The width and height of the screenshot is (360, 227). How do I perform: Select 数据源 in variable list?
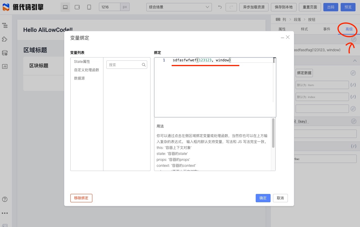click(x=80, y=78)
